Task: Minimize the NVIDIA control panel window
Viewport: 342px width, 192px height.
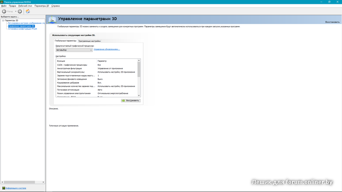Action: 321,2
